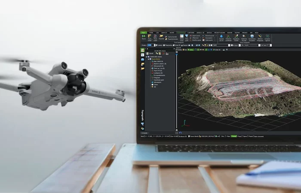
Task: Select Allineamenti (0) in the tree
Action: (x=158, y=66)
